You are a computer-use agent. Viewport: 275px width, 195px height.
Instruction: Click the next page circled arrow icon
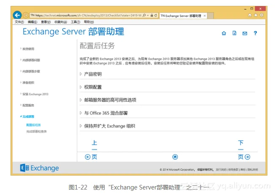click(x=248, y=157)
